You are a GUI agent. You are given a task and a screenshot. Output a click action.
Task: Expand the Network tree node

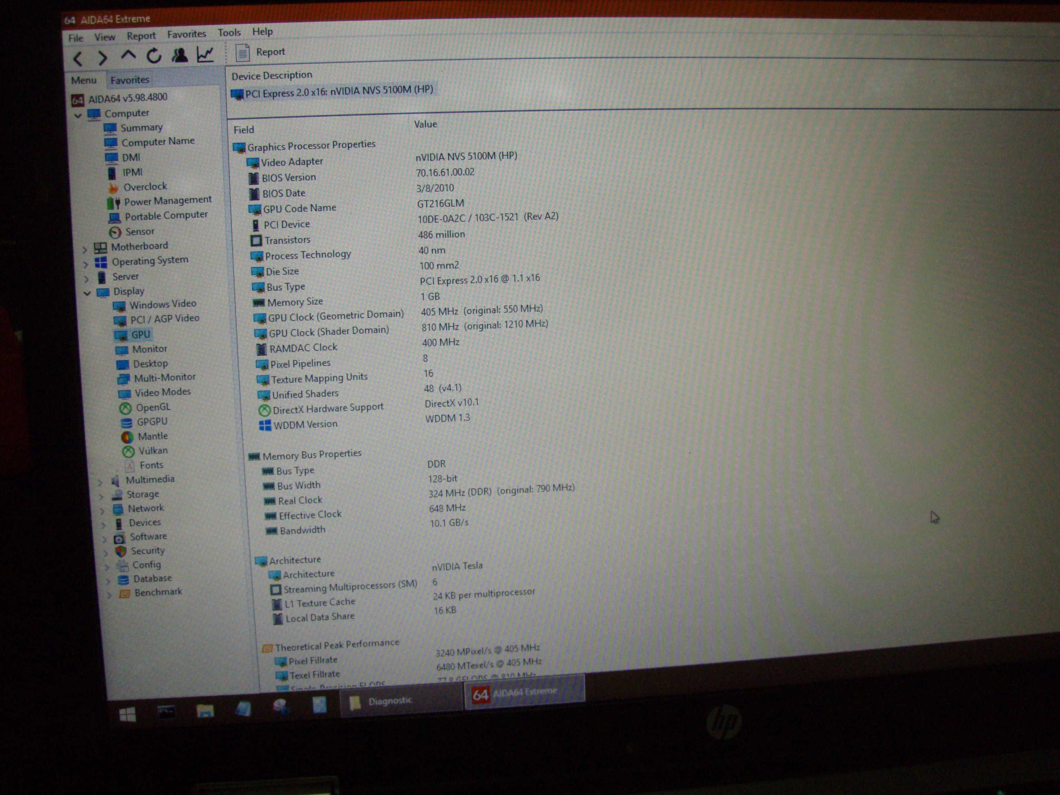[102, 511]
